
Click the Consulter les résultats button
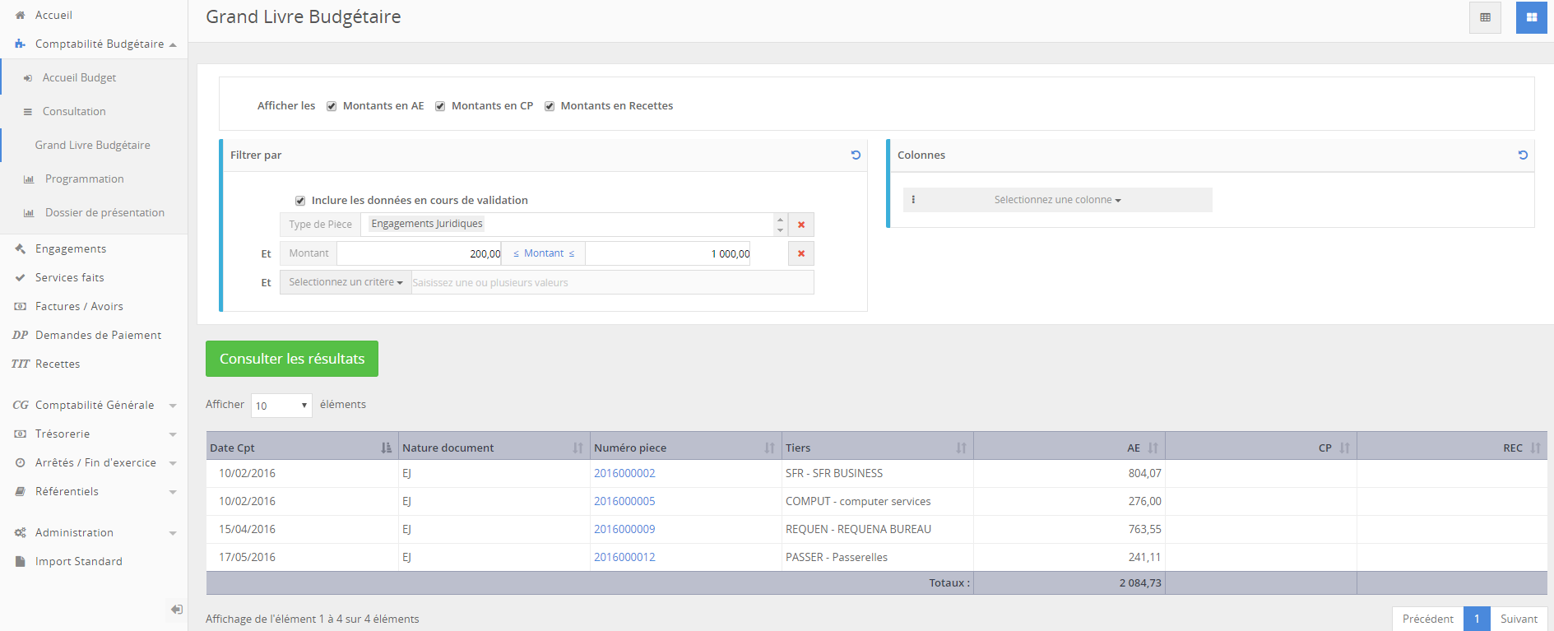[x=292, y=359]
